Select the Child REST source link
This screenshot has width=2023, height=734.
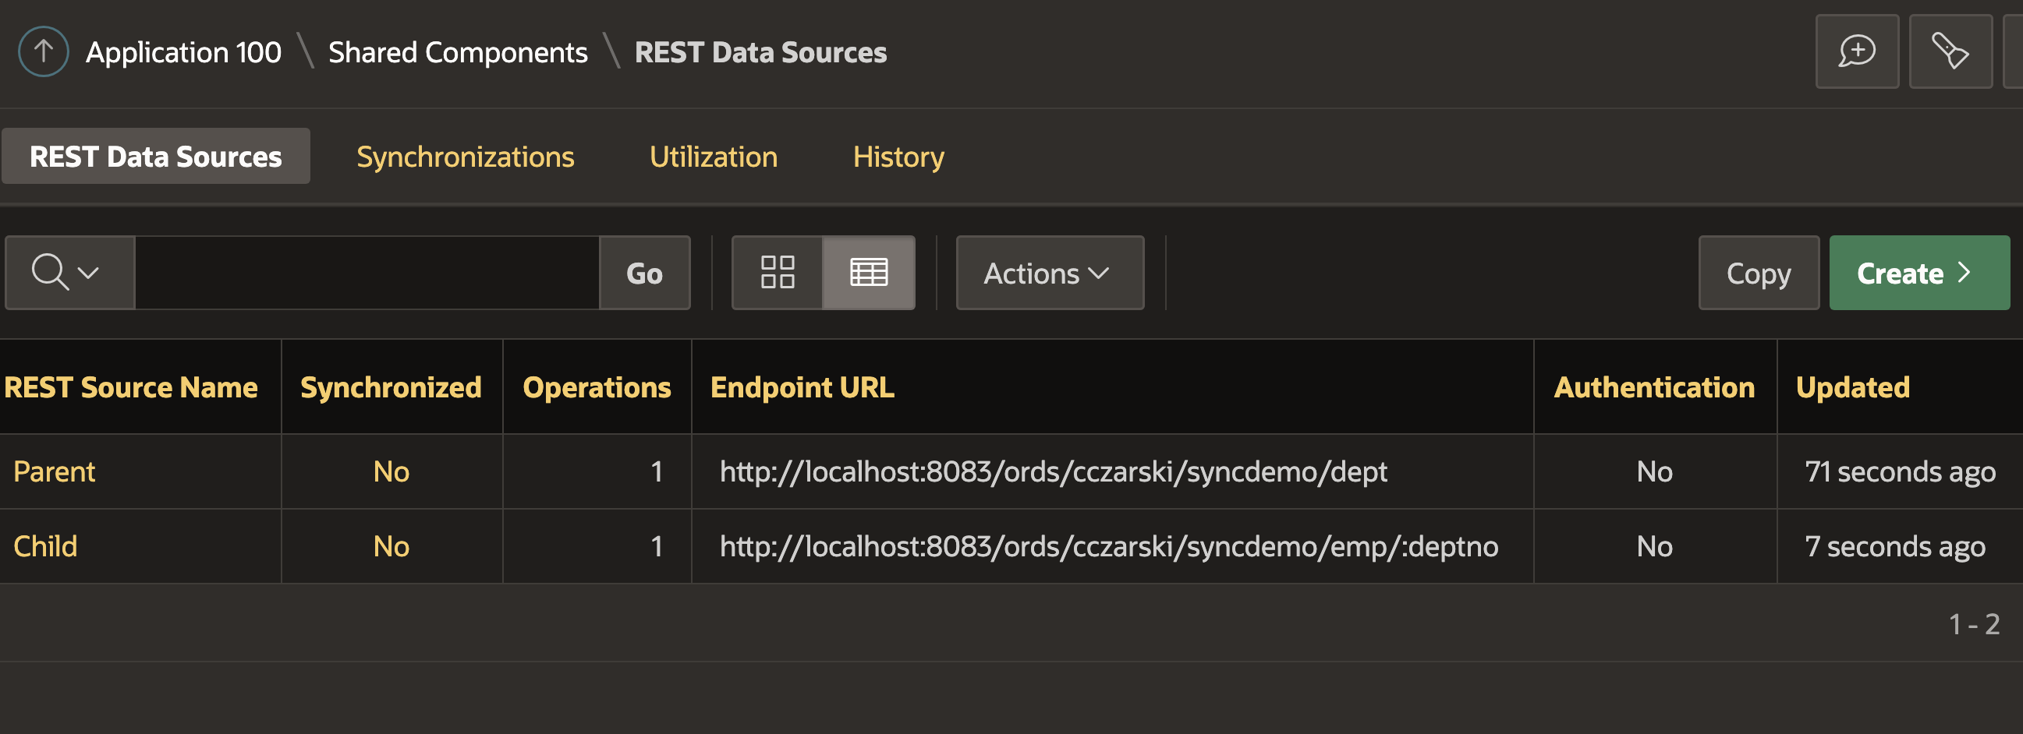point(44,545)
